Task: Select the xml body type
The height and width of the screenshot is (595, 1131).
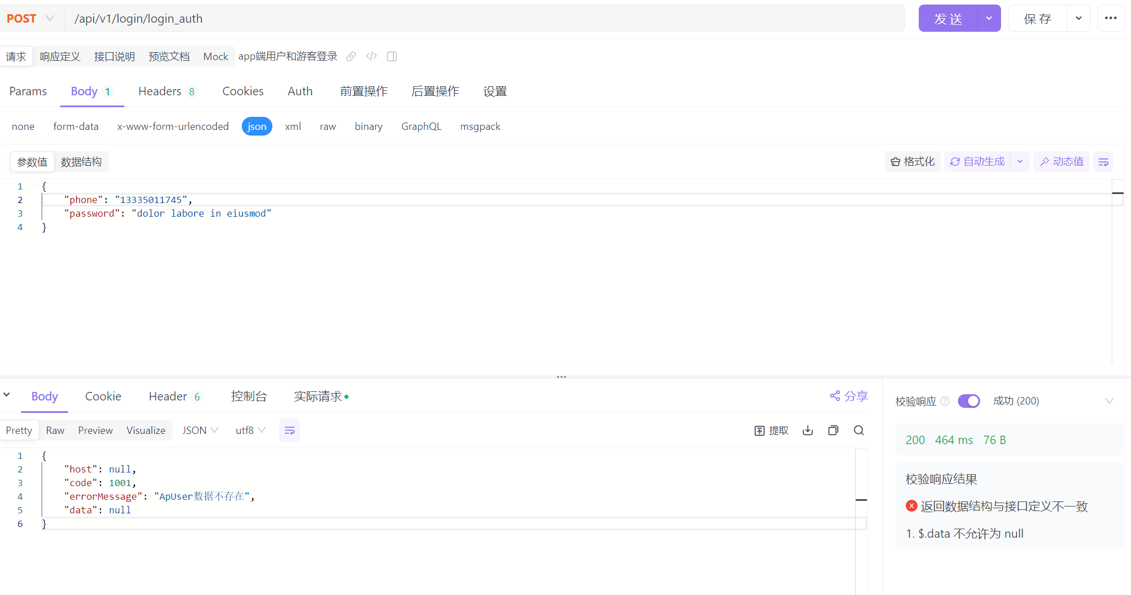Action: (x=293, y=126)
